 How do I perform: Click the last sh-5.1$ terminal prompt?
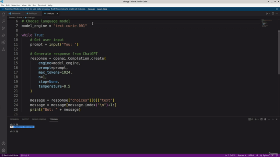pyautogui.click(x=14, y=132)
